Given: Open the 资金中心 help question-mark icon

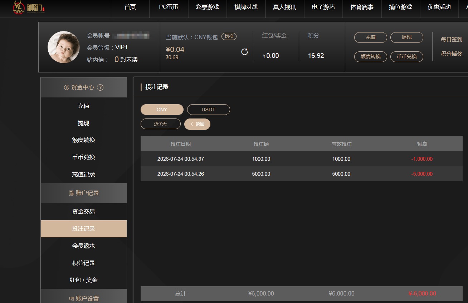Looking at the screenshot, I should tap(100, 87).
